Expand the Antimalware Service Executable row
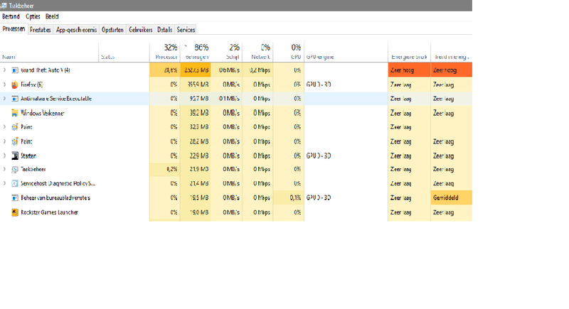 point(4,99)
